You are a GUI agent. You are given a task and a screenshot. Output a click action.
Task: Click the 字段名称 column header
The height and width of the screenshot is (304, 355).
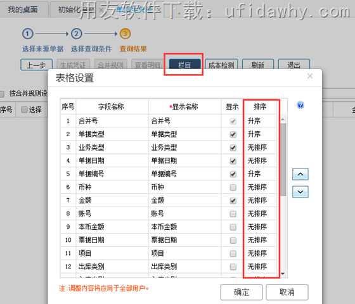(112, 106)
